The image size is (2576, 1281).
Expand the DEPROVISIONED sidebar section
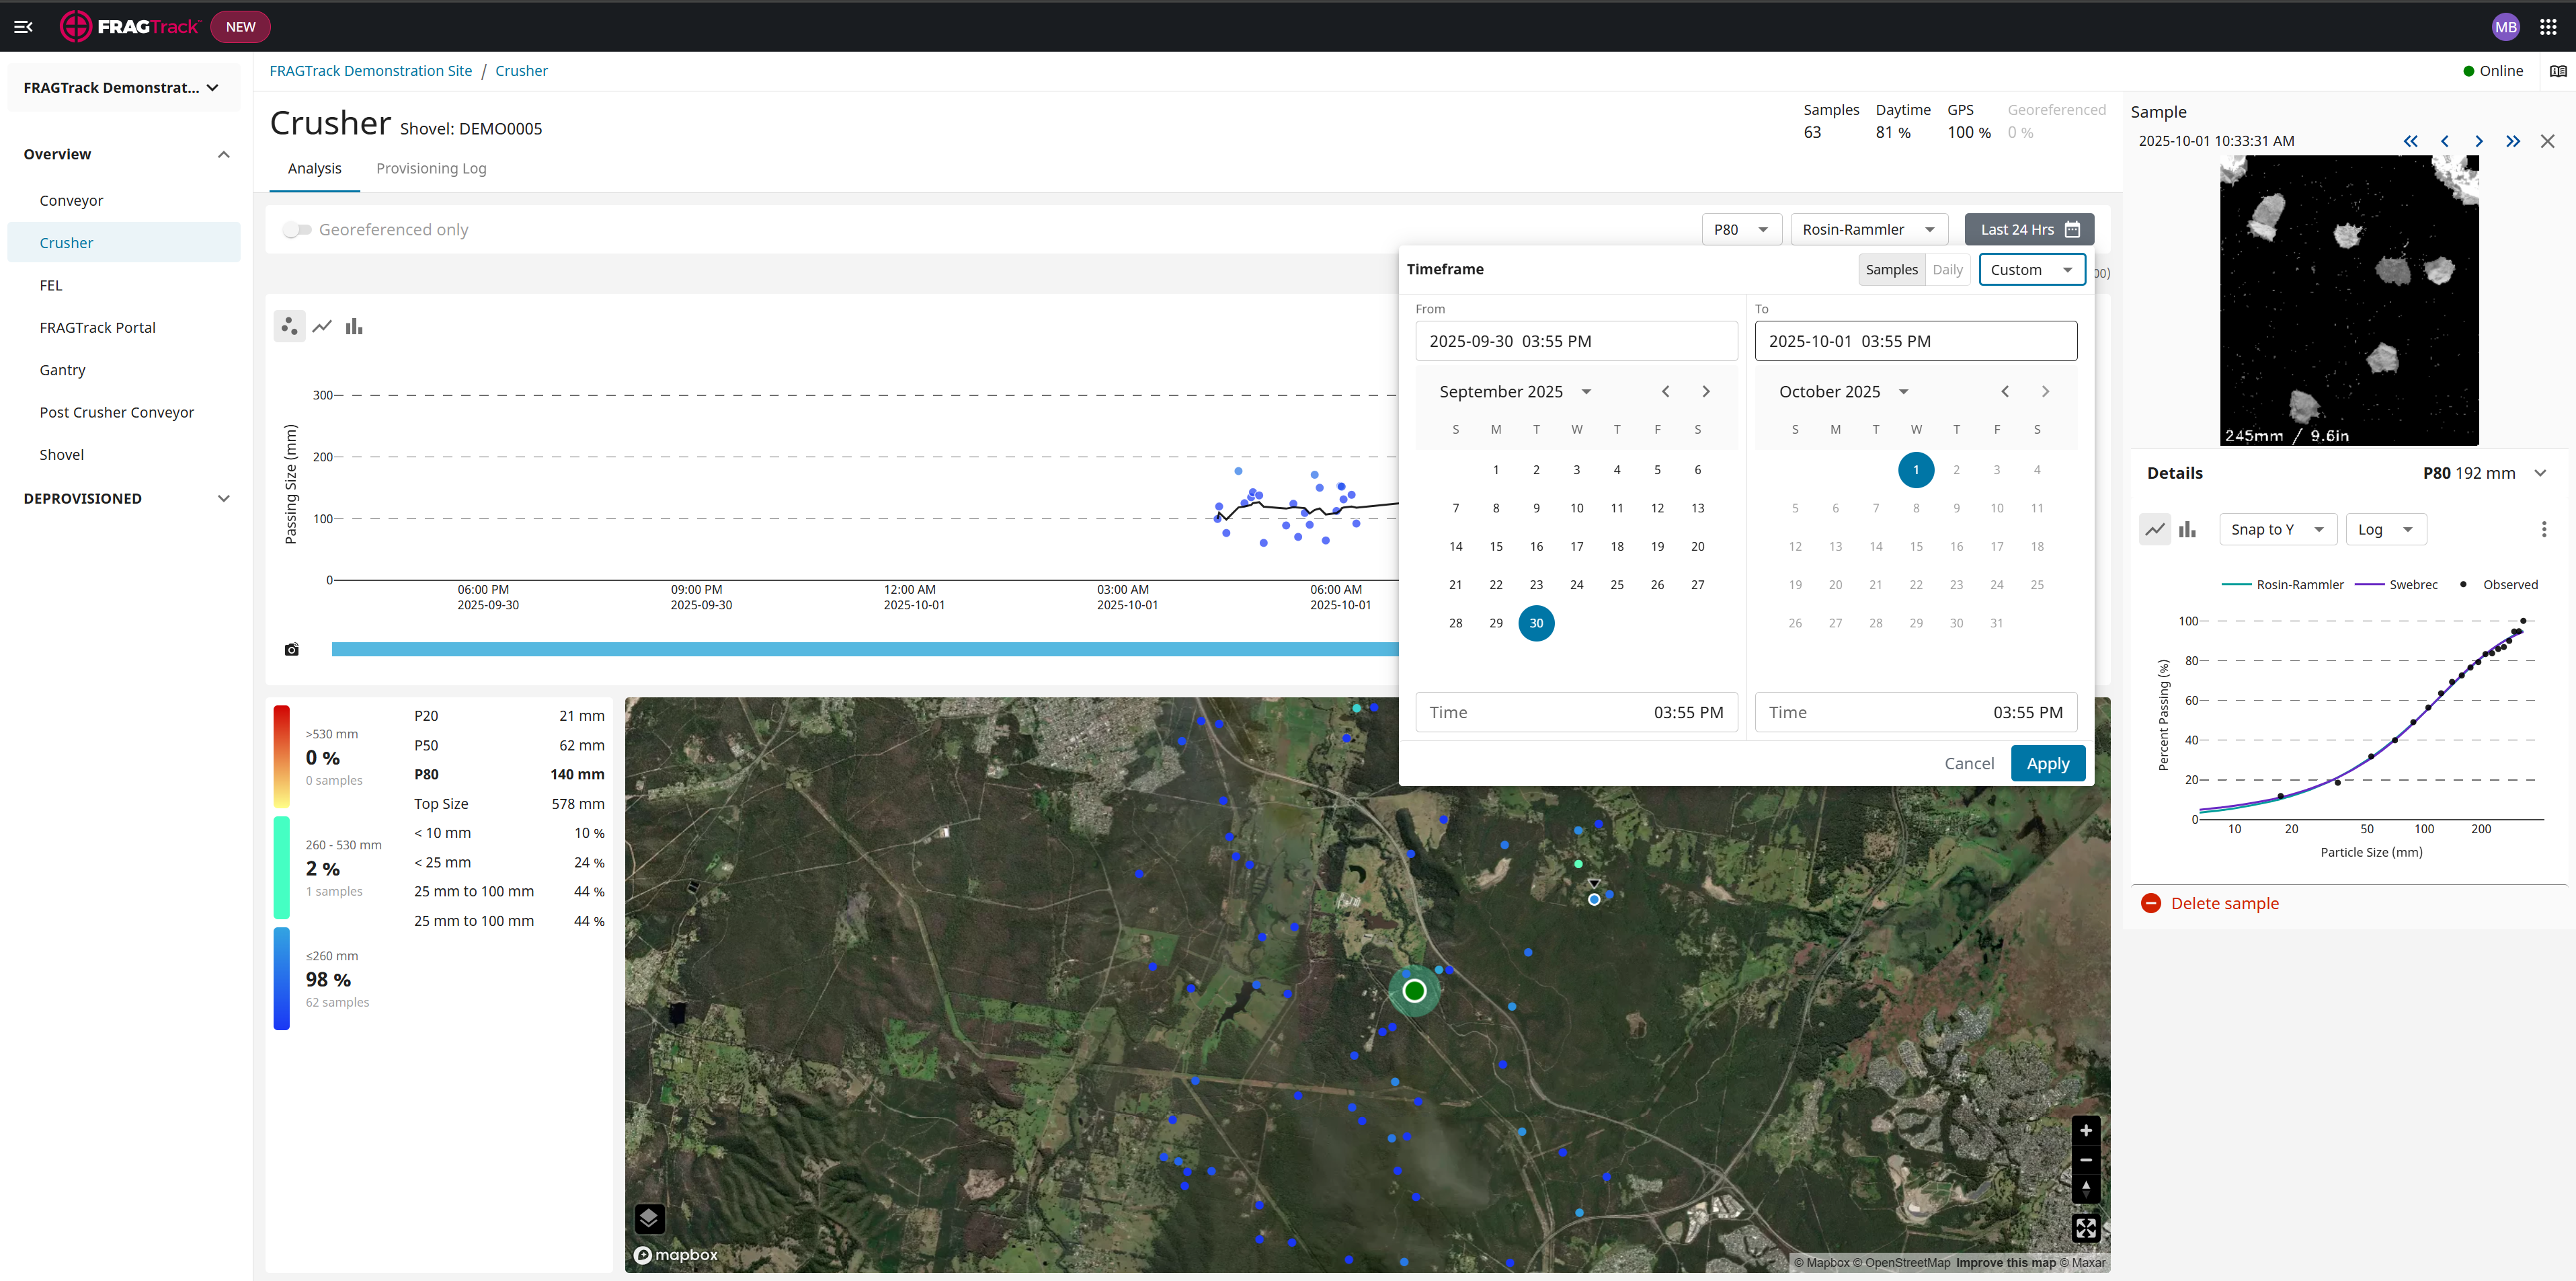124,498
